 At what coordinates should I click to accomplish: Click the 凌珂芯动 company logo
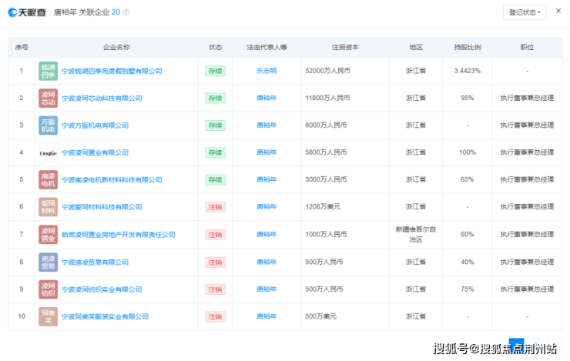pos(48,98)
